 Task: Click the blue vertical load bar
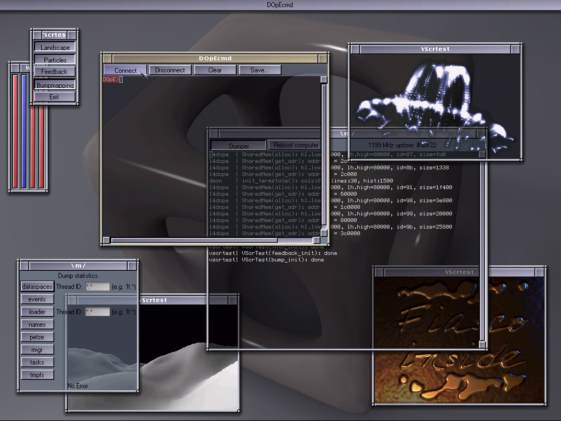click(24, 130)
